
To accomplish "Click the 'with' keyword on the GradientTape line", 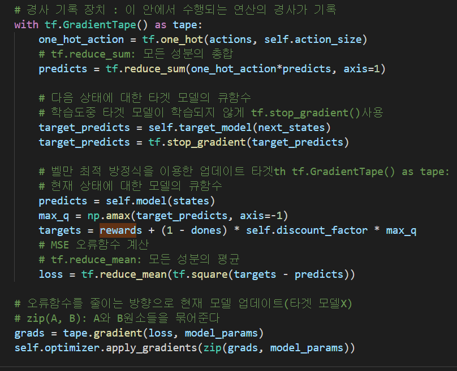I will [x=26, y=25].
